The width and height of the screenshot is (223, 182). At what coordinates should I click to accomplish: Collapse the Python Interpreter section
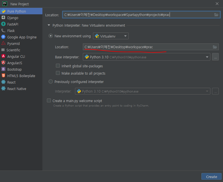(x=49, y=25)
